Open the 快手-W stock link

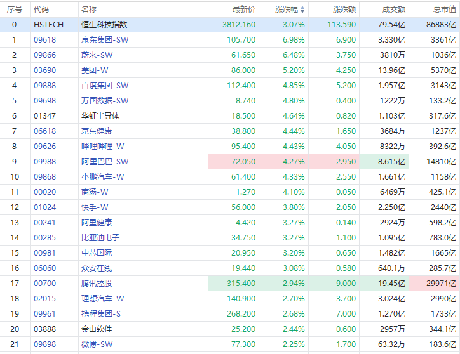point(95,207)
